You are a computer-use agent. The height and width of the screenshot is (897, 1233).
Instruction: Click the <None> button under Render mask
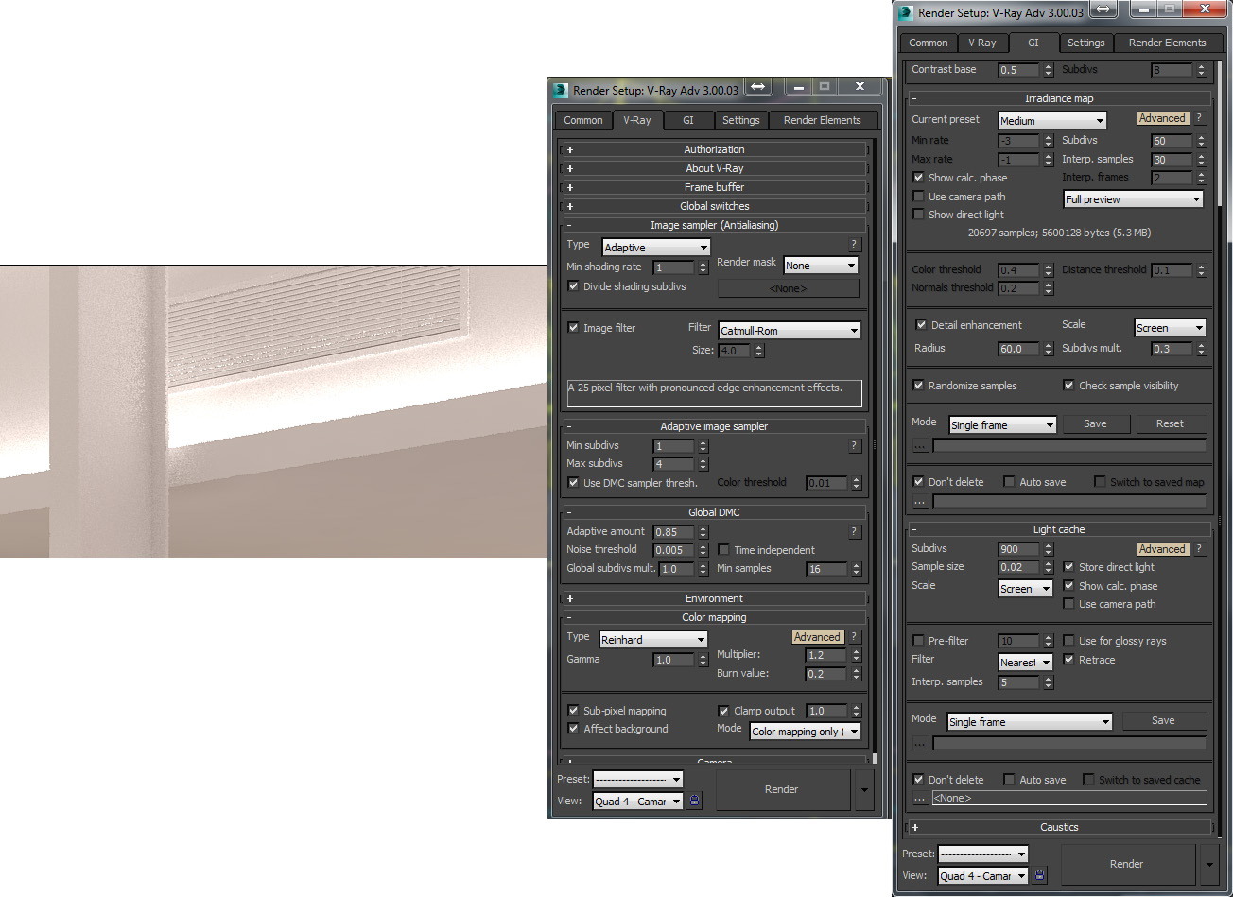[x=789, y=288]
